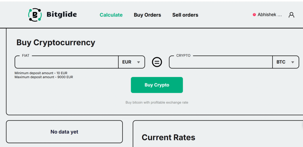The image size is (303, 147).
Task: Focus the FIAT amount input field
Action: click(x=67, y=62)
